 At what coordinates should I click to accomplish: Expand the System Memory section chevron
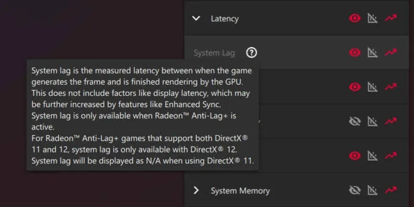click(196, 190)
